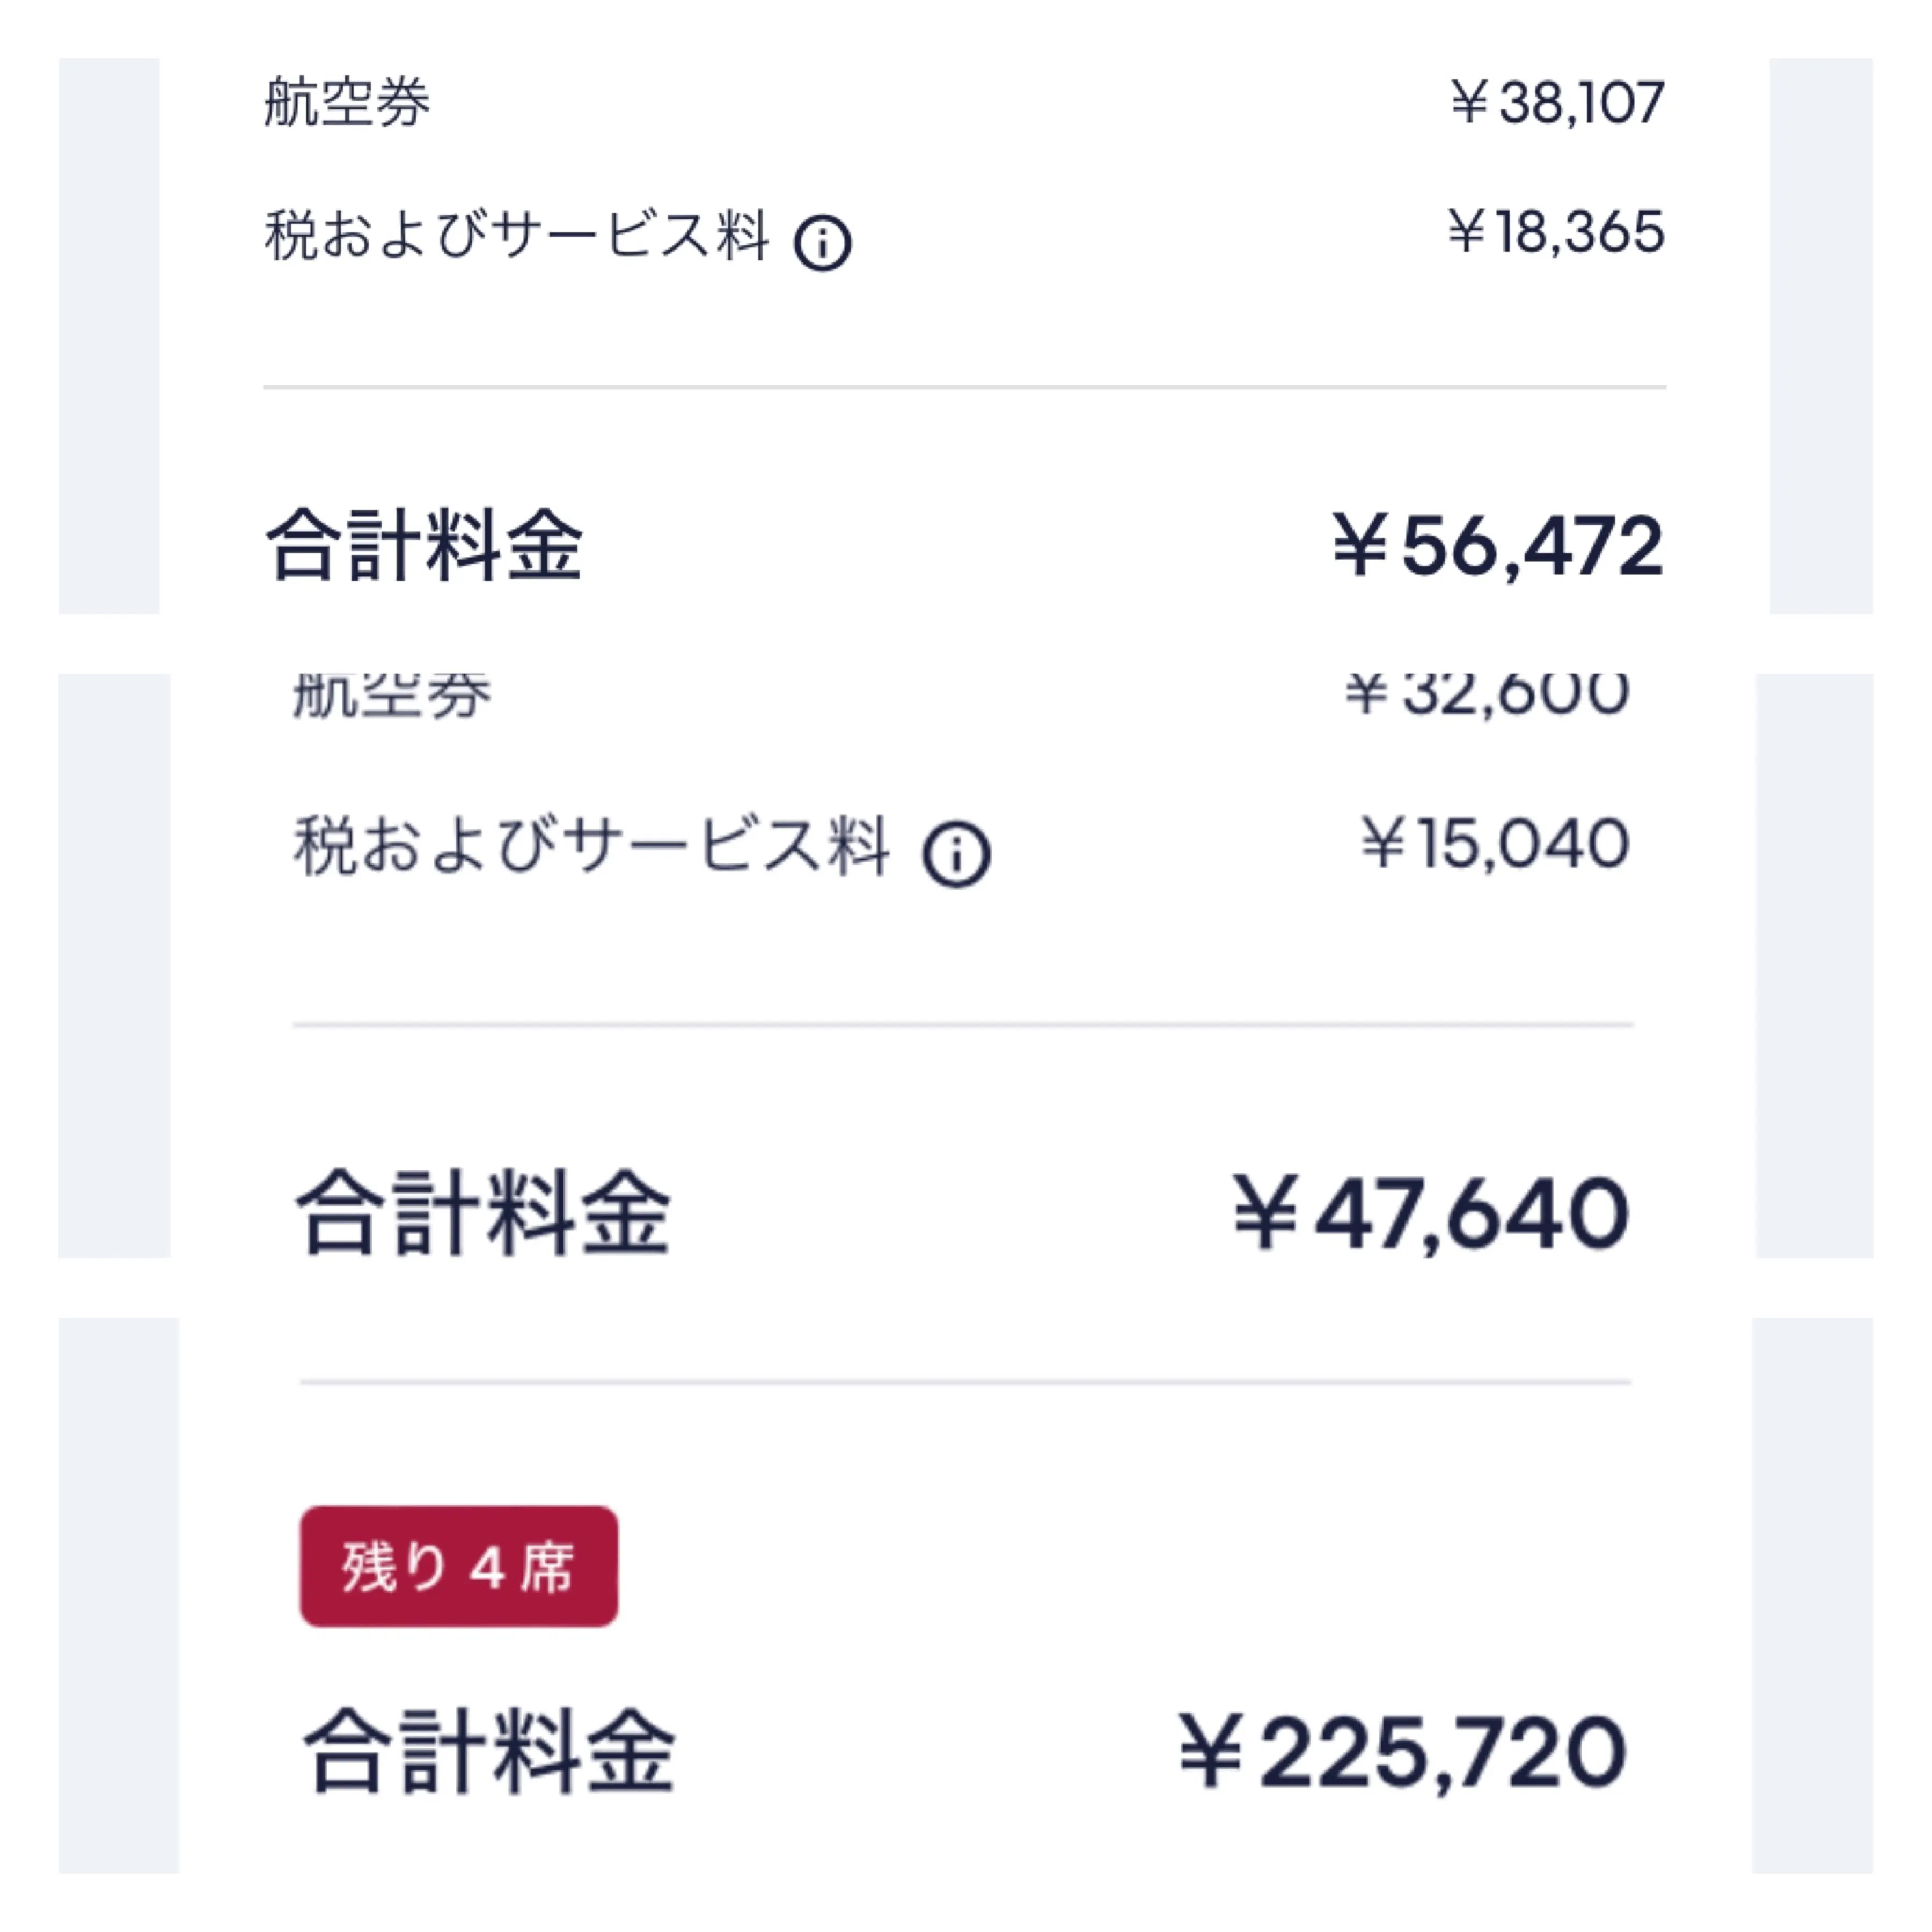
Task: Click the ¥18,365 tax amount
Action: pos(1556,232)
